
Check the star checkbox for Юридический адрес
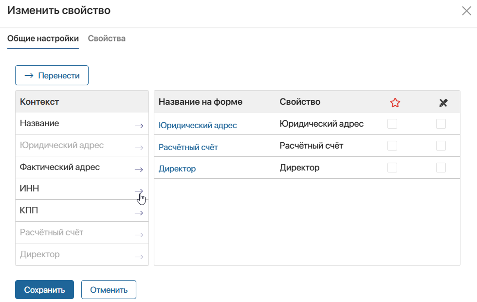tap(392, 124)
